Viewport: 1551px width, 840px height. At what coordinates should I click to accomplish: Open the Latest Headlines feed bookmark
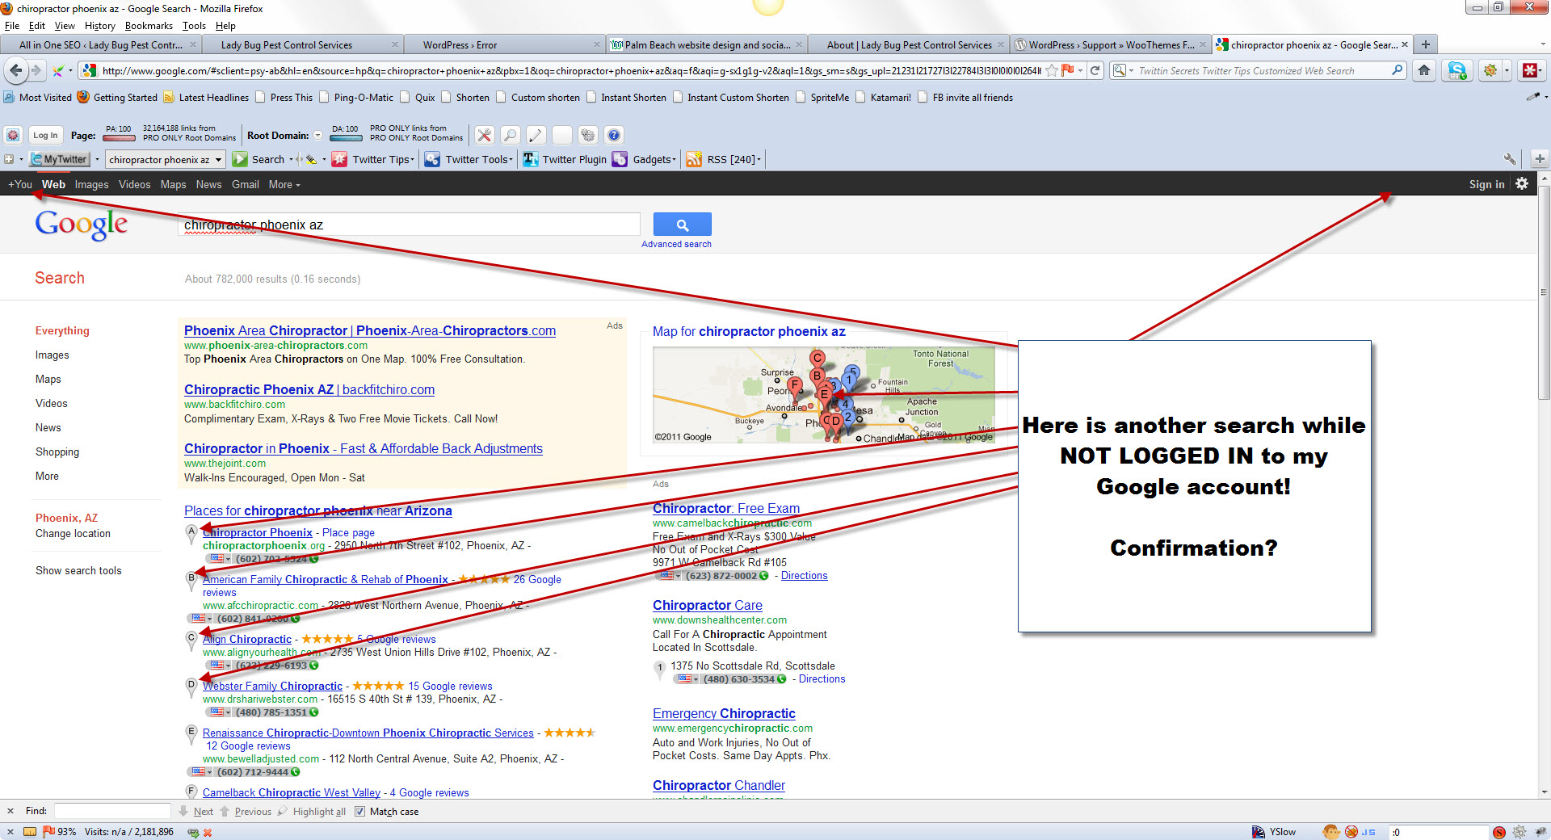[x=206, y=97]
